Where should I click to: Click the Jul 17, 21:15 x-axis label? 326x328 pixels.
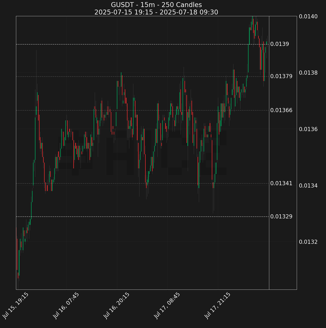[x=217, y=306]
